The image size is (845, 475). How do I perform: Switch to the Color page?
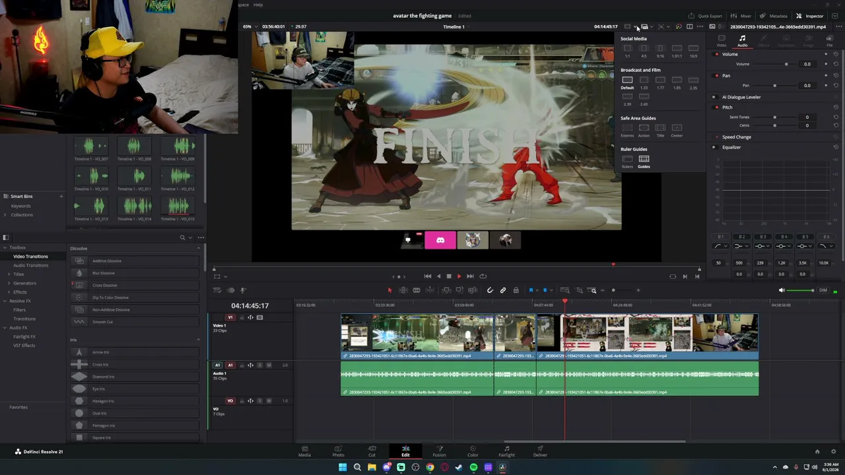tap(473, 451)
